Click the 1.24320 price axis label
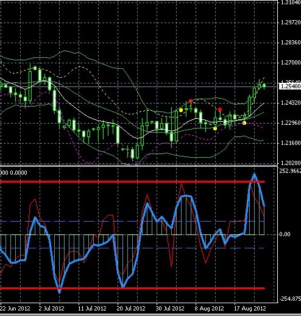Screen dimensions: 301x316 tap(291, 103)
